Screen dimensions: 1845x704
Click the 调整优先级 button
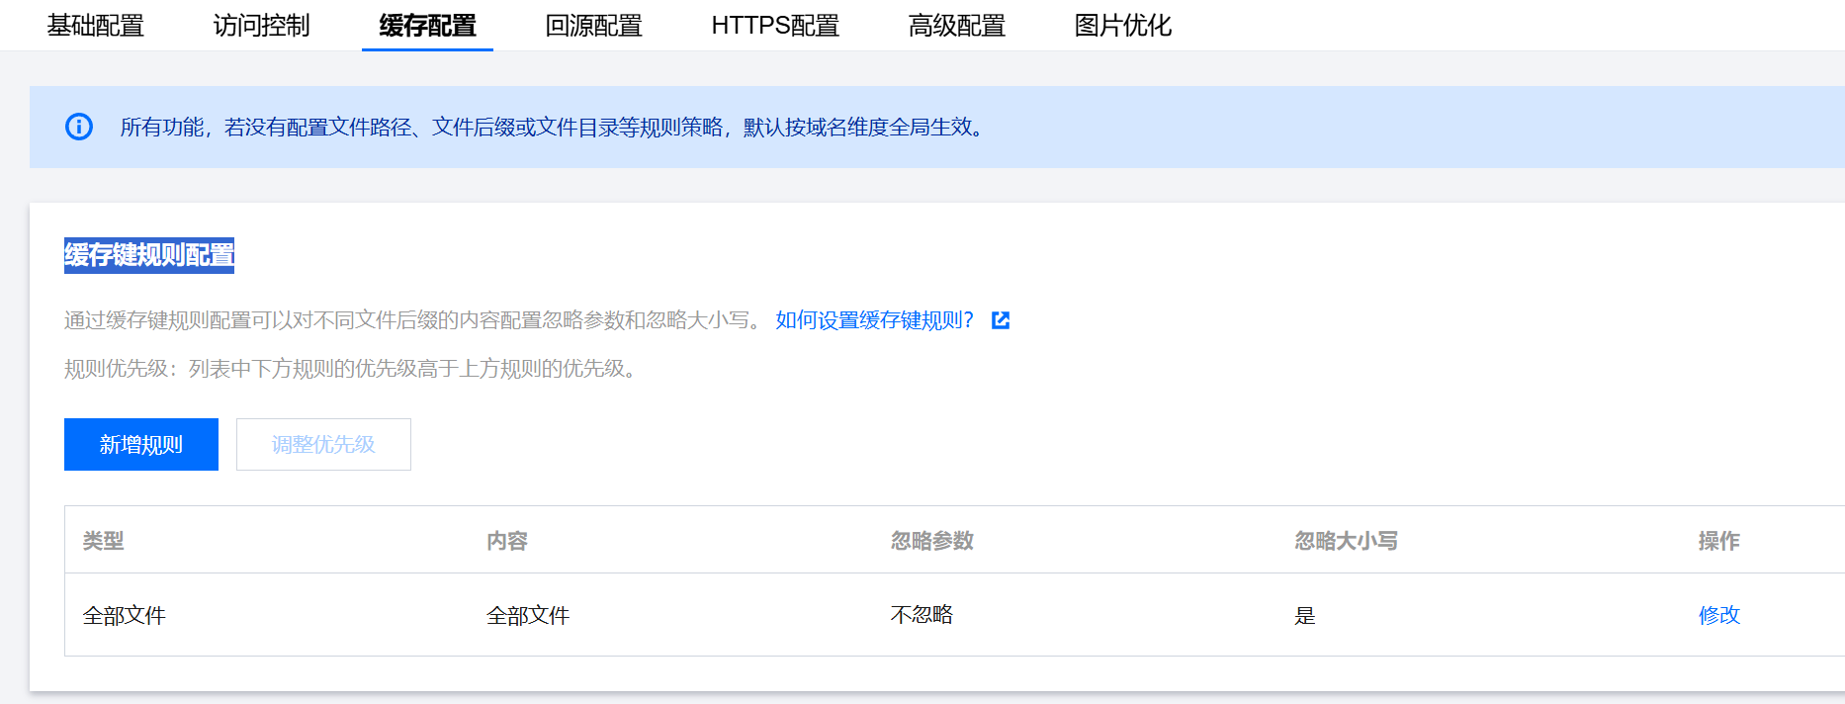(x=323, y=445)
